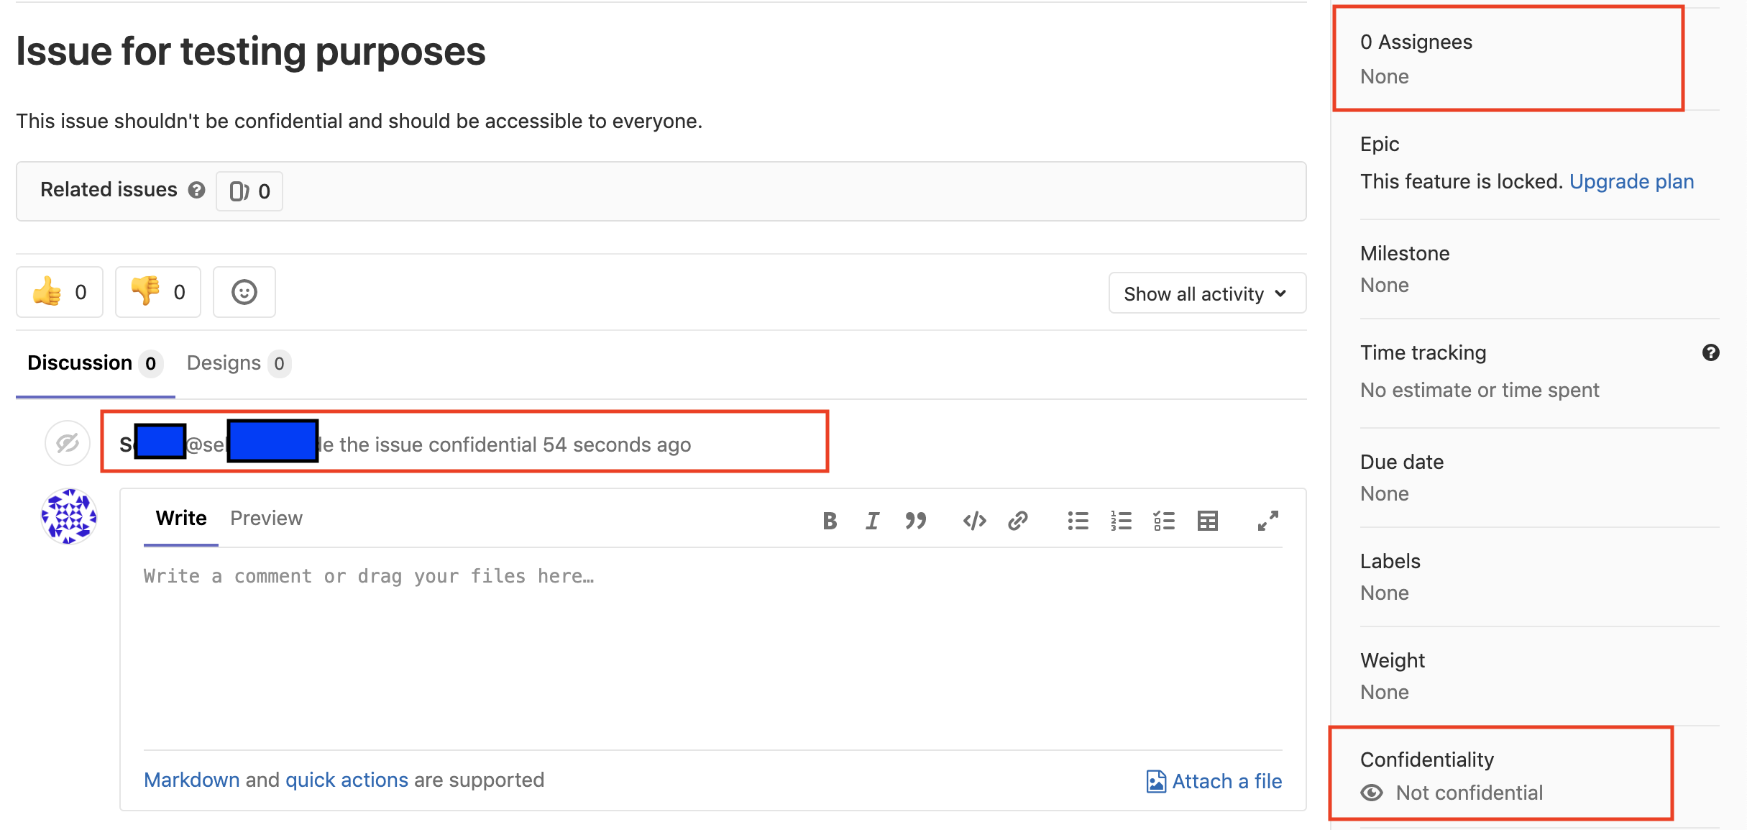Toggle the thumbs down reaction

coord(158,292)
